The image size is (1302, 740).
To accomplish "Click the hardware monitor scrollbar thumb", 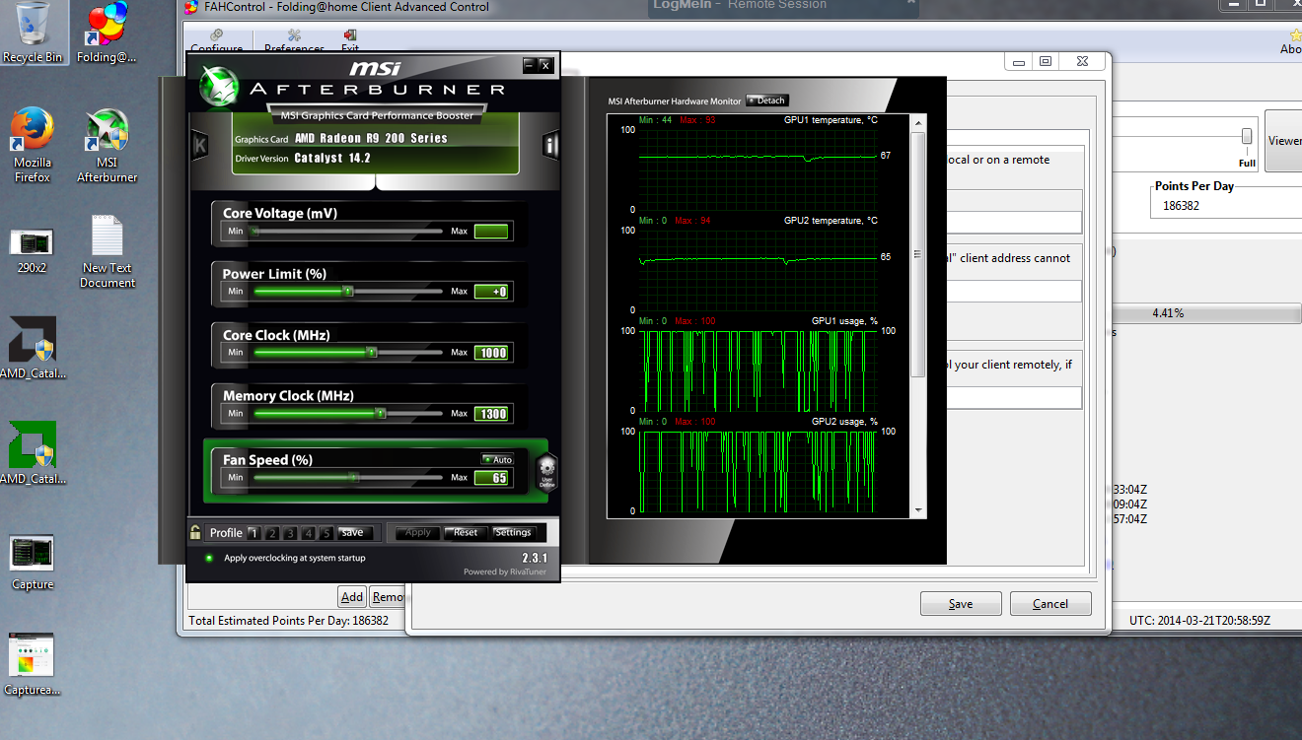I will click(x=919, y=253).
